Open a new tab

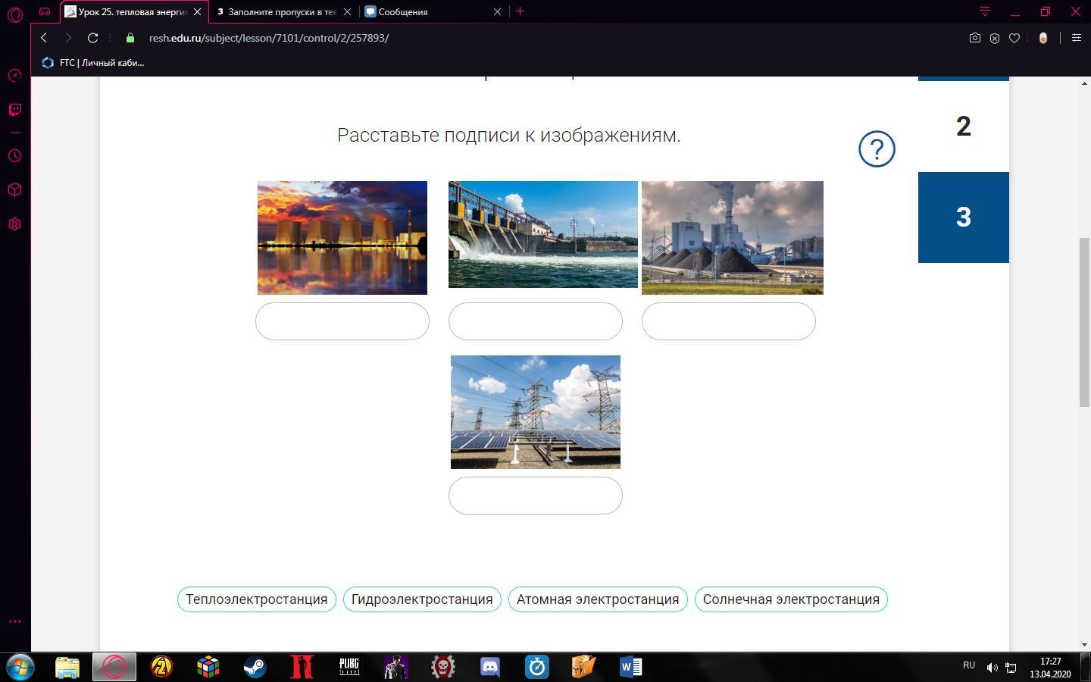520,11
